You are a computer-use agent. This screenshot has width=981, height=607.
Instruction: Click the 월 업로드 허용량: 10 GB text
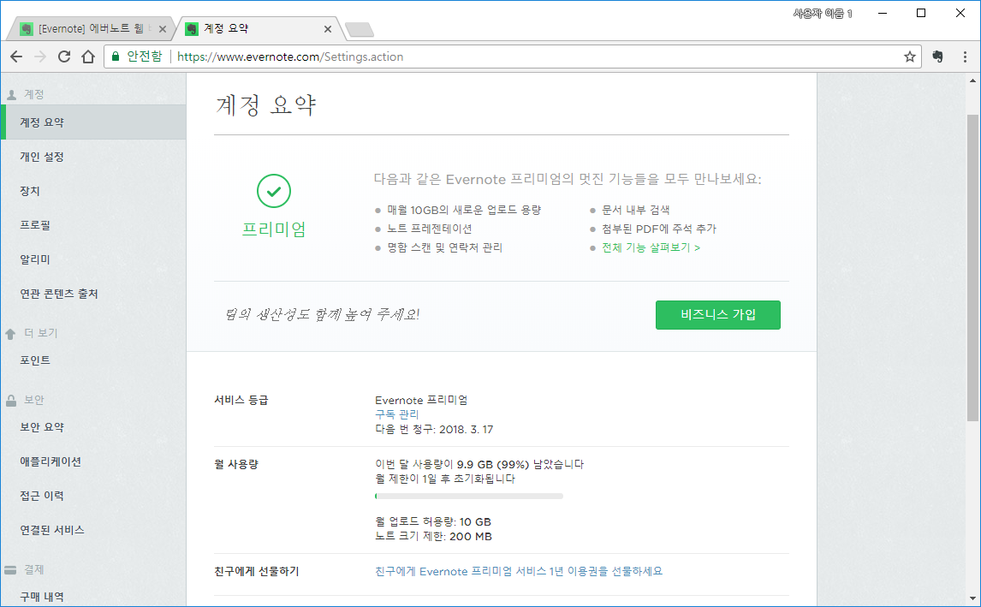tap(433, 522)
